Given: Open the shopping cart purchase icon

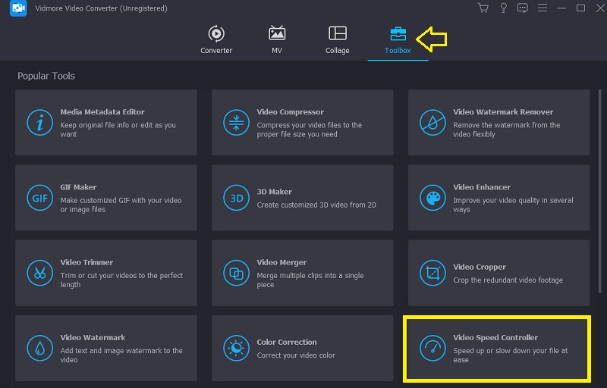Looking at the screenshot, I should click(483, 8).
